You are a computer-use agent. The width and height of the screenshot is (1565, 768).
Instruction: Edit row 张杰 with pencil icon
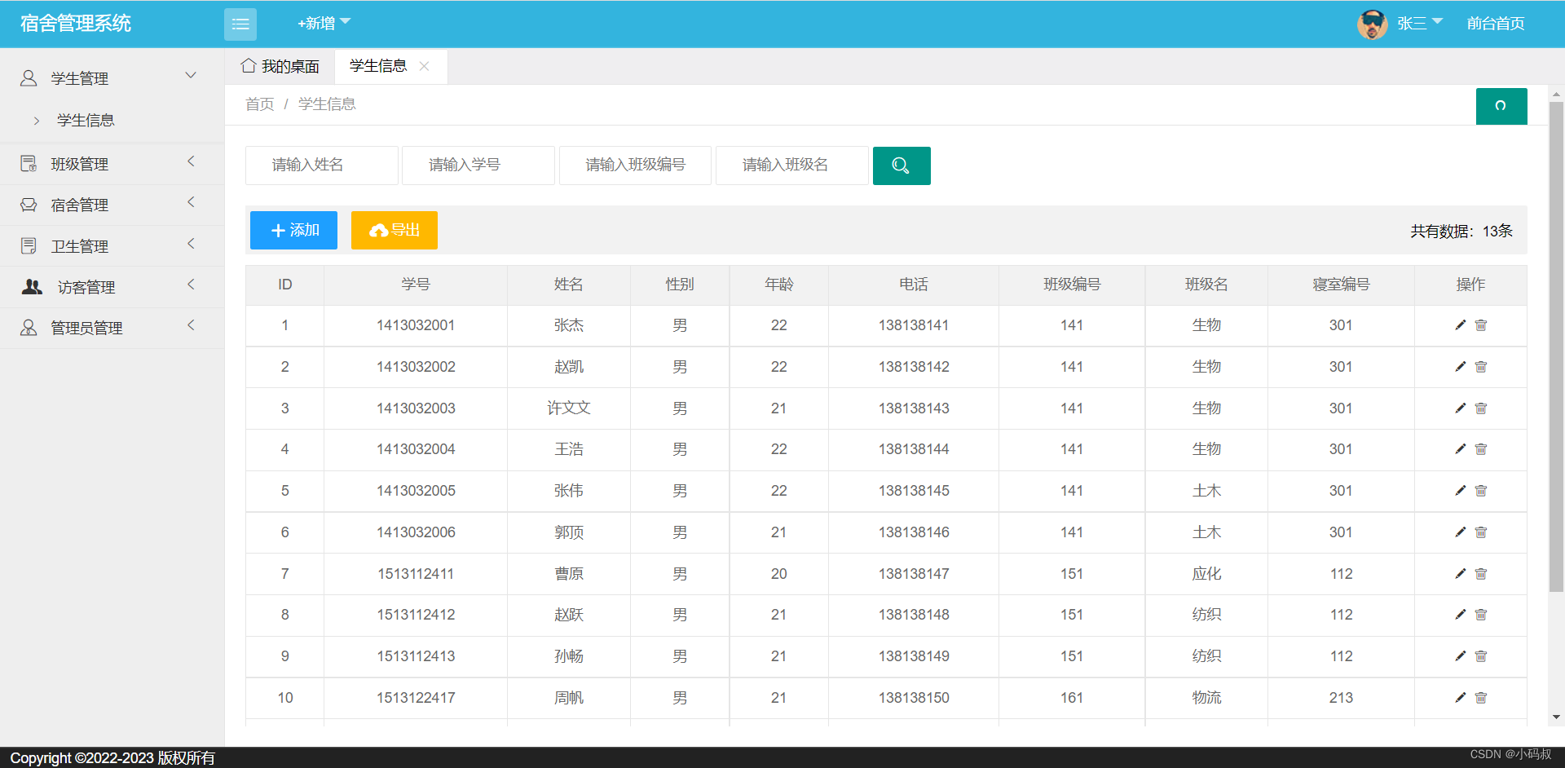pos(1461,325)
